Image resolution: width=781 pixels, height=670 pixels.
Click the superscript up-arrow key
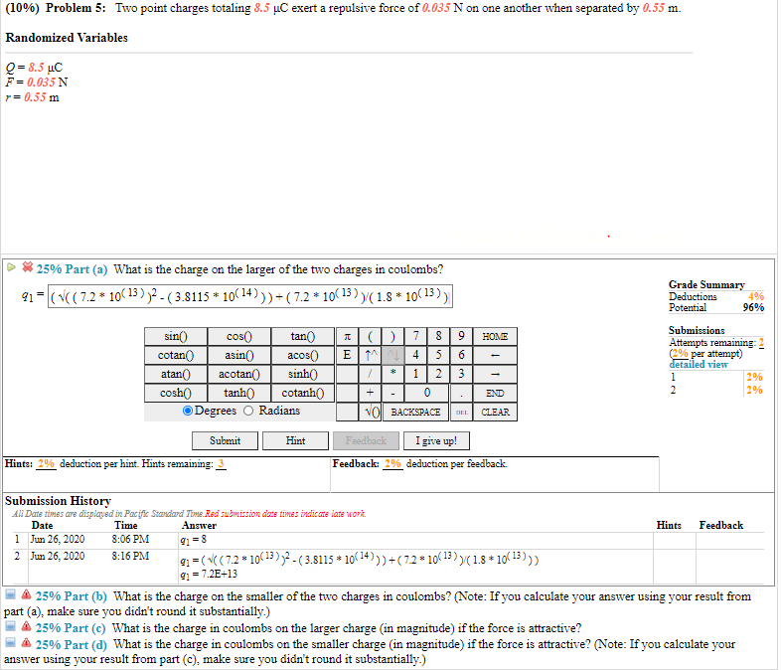370,355
